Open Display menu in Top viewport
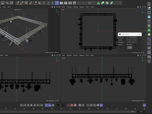 click(75, 7)
